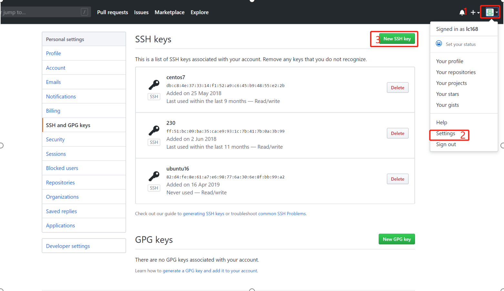Open the generating SSH keys guide link
504x291 pixels.
(x=204, y=213)
